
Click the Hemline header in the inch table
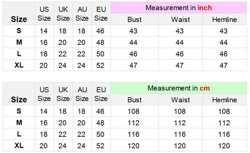click(x=224, y=20)
